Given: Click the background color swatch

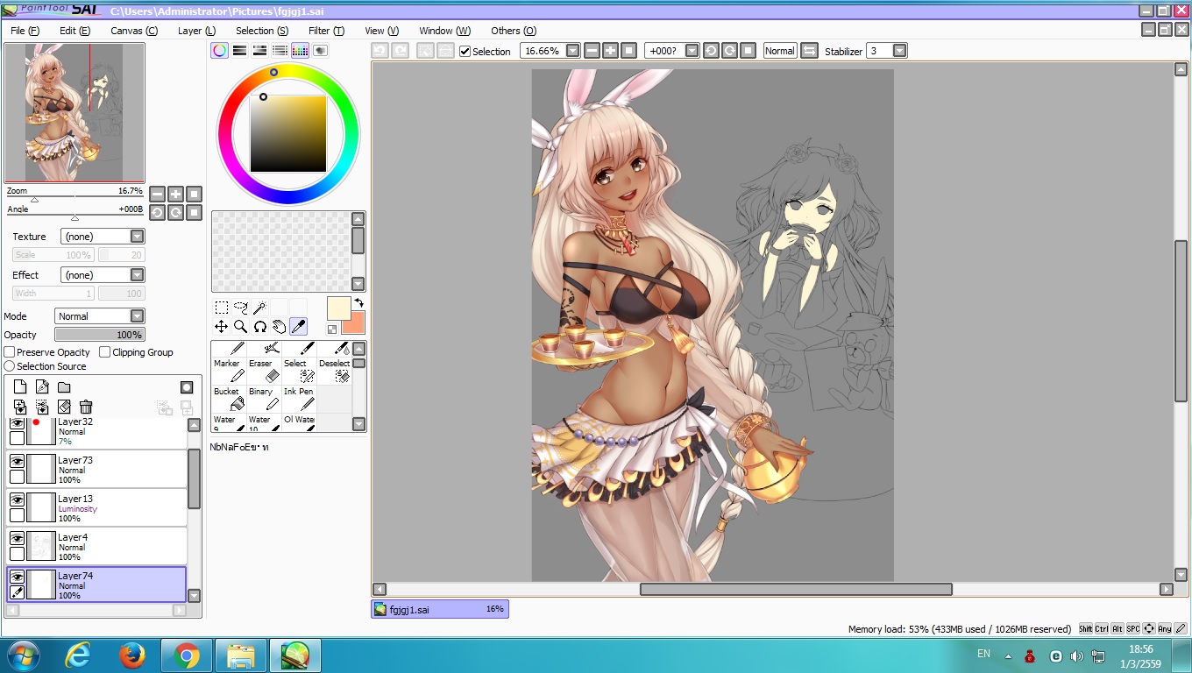Looking at the screenshot, I should pyautogui.click(x=353, y=322).
